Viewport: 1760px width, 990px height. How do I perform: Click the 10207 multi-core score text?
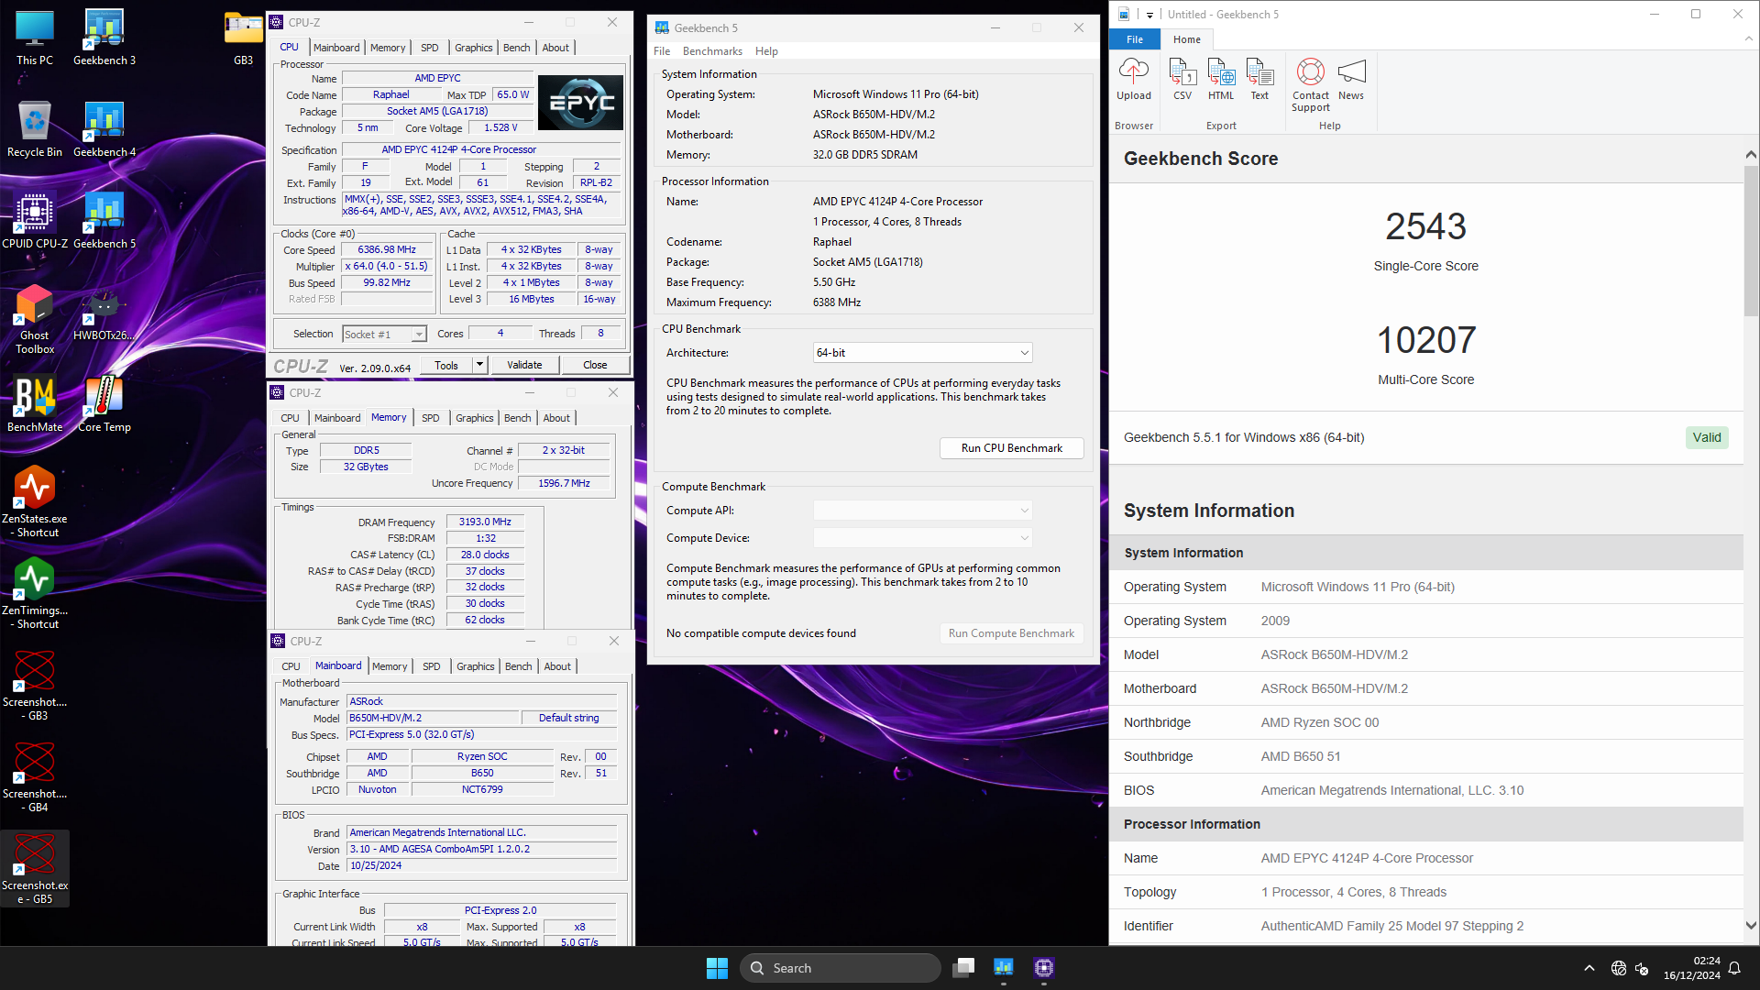point(1425,340)
